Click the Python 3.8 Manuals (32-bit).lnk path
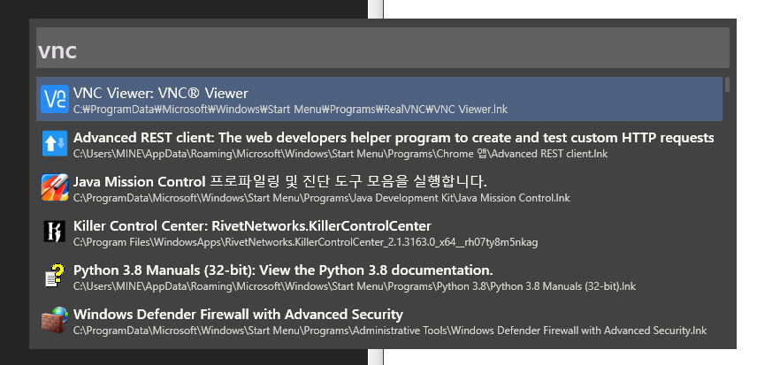This screenshot has height=365, width=757. (355, 286)
